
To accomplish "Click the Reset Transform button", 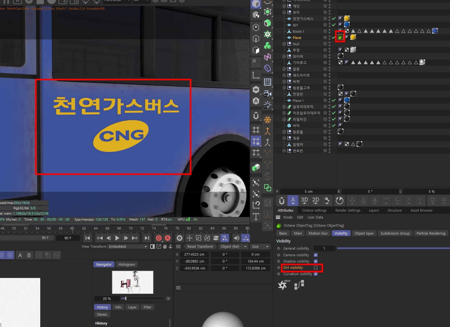I will tap(200, 247).
